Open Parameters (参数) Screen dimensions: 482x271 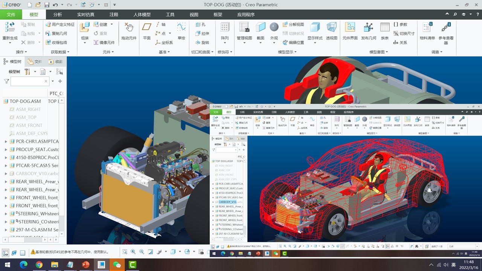400,24
